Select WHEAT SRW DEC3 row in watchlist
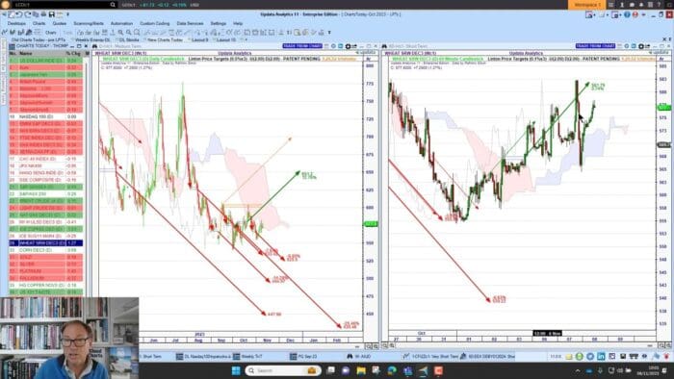674x379 pixels. [x=46, y=243]
